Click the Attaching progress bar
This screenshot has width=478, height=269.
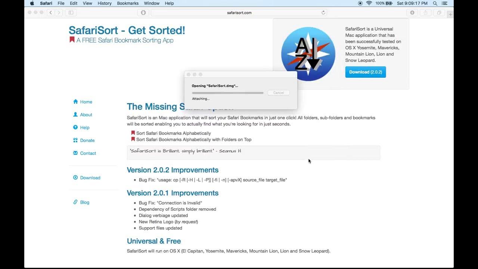(x=228, y=93)
